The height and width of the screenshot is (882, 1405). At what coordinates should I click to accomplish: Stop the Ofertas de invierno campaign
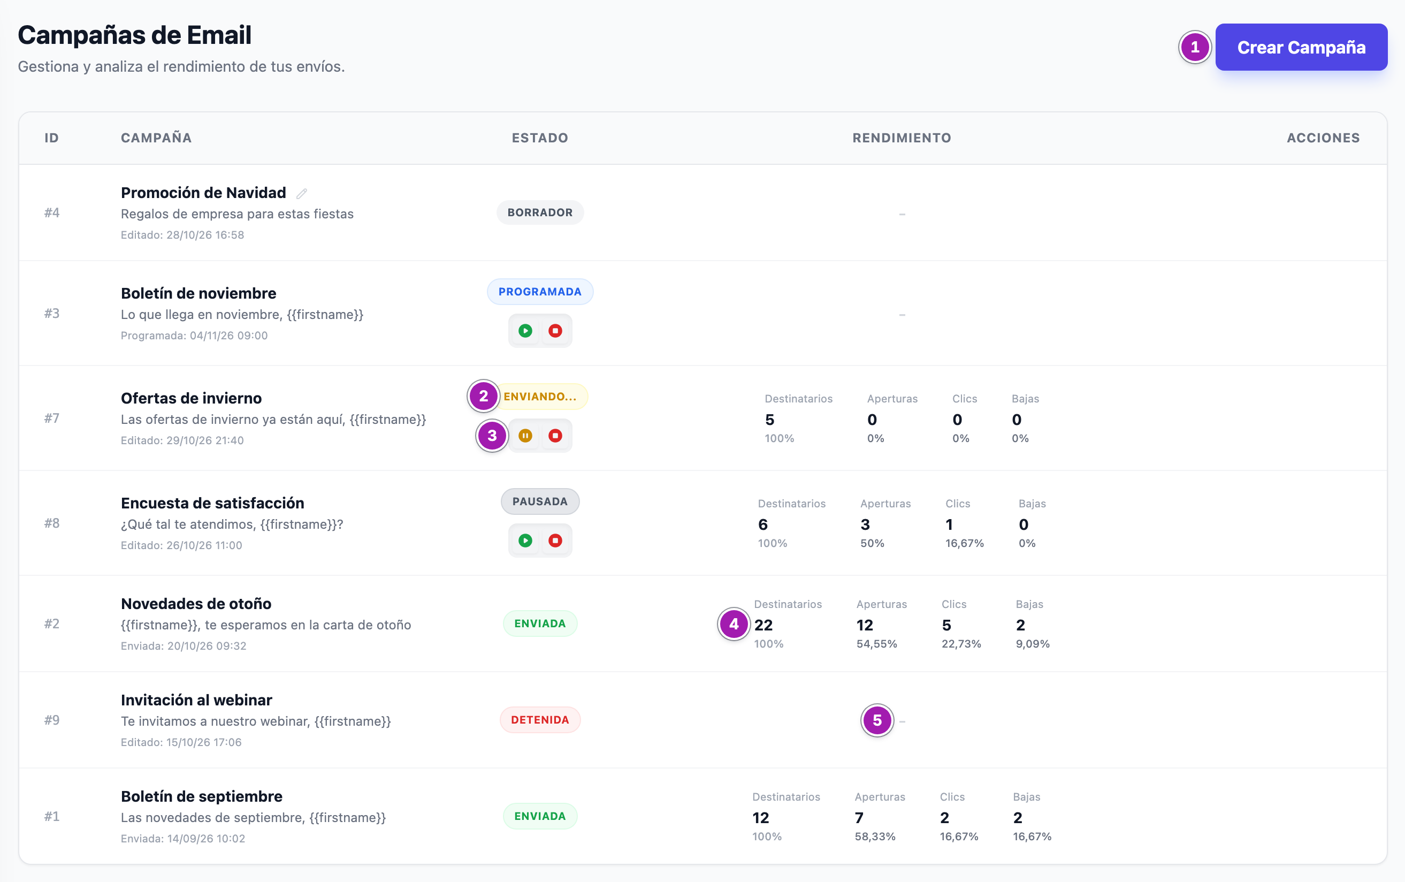pos(555,436)
